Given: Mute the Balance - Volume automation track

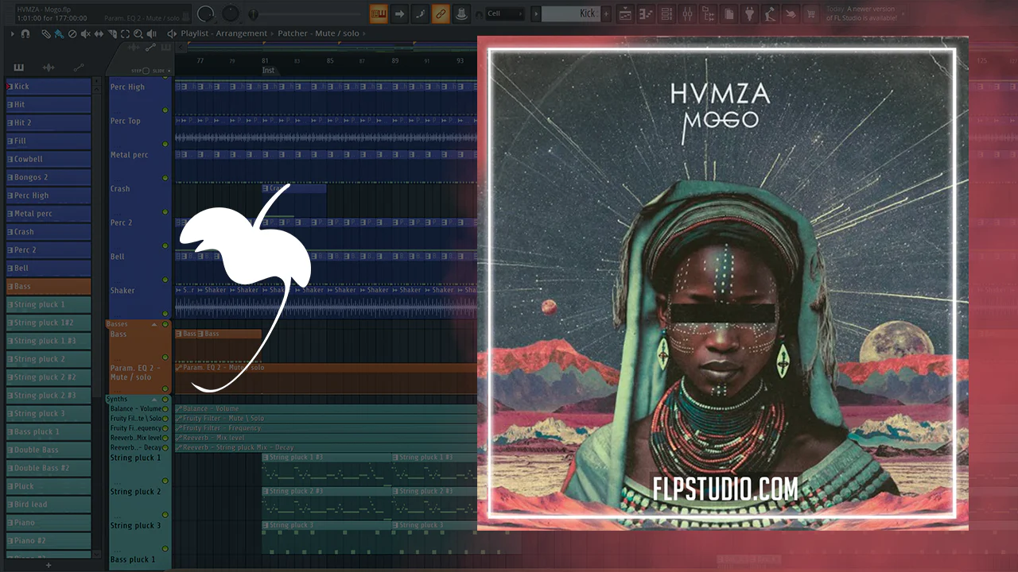Looking at the screenshot, I should pyautogui.click(x=165, y=408).
